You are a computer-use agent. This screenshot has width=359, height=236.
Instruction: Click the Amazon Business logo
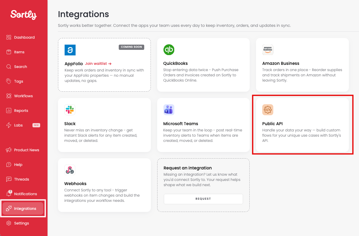(x=268, y=50)
